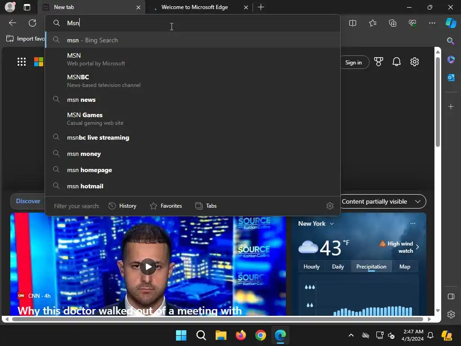The image size is (461, 346).
Task: Open a new tab with plus button
Action: [261, 7]
